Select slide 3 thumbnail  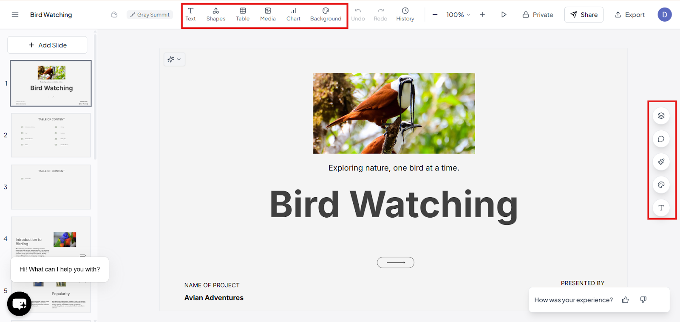[51, 187]
